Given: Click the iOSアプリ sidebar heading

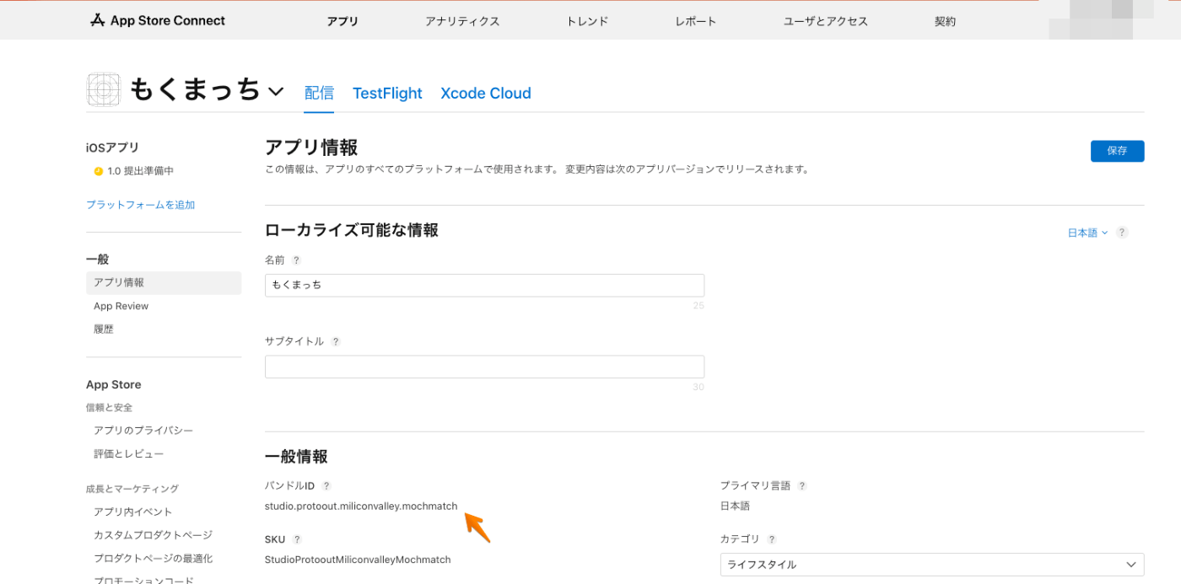Looking at the screenshot, I should point(112,147).
